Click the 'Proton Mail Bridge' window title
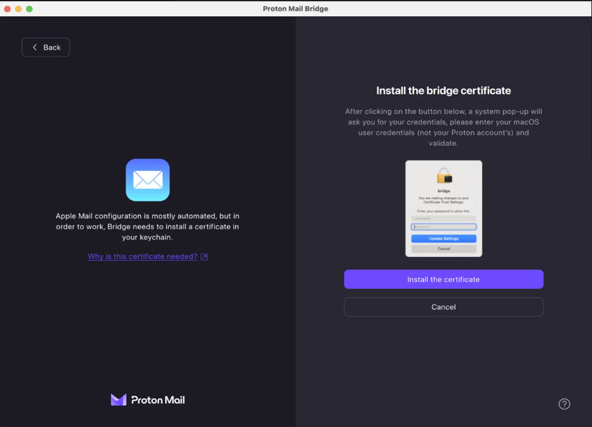The image size is (592, 427). tap(295, 8)
